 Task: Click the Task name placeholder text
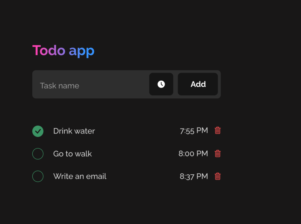point(59,86)
